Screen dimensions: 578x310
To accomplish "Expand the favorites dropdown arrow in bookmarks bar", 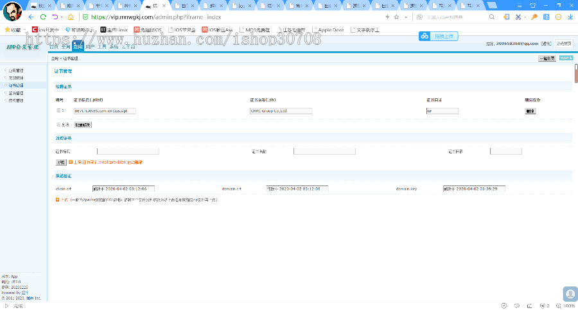I will (24, 30).
